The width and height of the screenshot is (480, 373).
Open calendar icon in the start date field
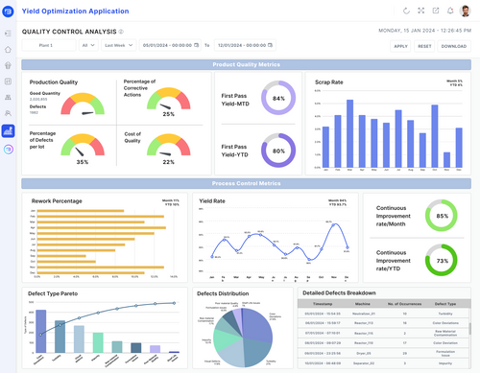(x=197, y=45)
